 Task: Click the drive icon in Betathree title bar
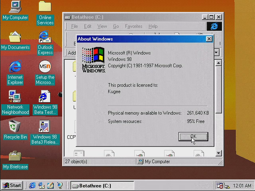pos(68,18)
